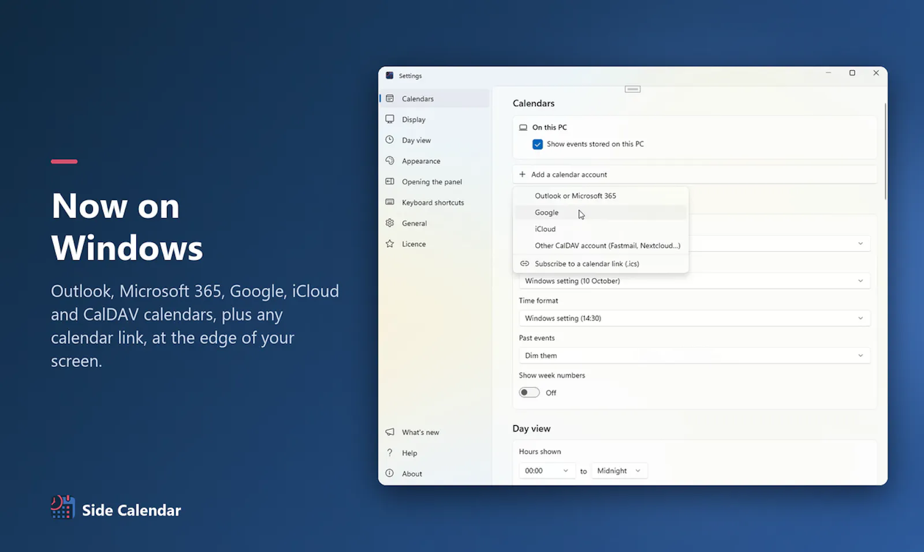
Task: Select iCloud from the account menu
Action: (x=601, y=229)
